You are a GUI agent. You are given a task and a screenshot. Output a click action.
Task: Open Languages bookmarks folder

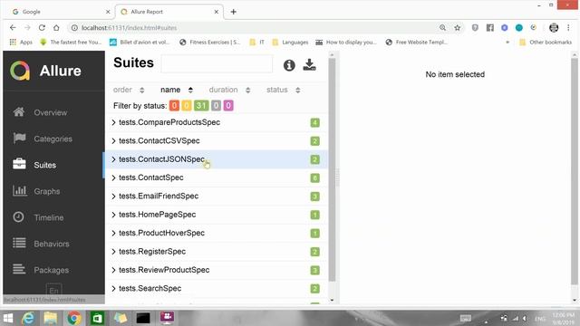290,43
